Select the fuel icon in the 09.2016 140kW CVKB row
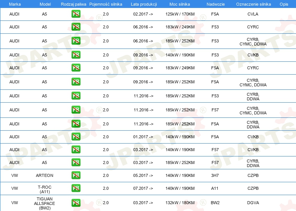This screenshot has width=296, height=211. click(x=76, y=55)
